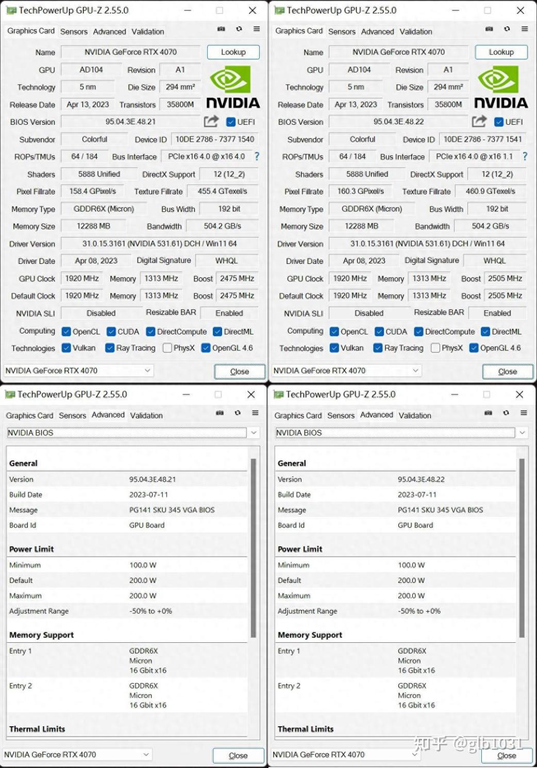Click screenshot camera icon in top-right GPU-Z window

click(x=489, y=29)
